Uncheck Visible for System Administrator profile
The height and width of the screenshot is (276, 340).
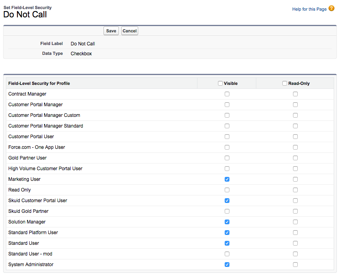227,265
